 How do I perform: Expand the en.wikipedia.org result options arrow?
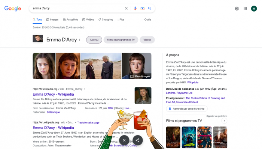[76, 122]
